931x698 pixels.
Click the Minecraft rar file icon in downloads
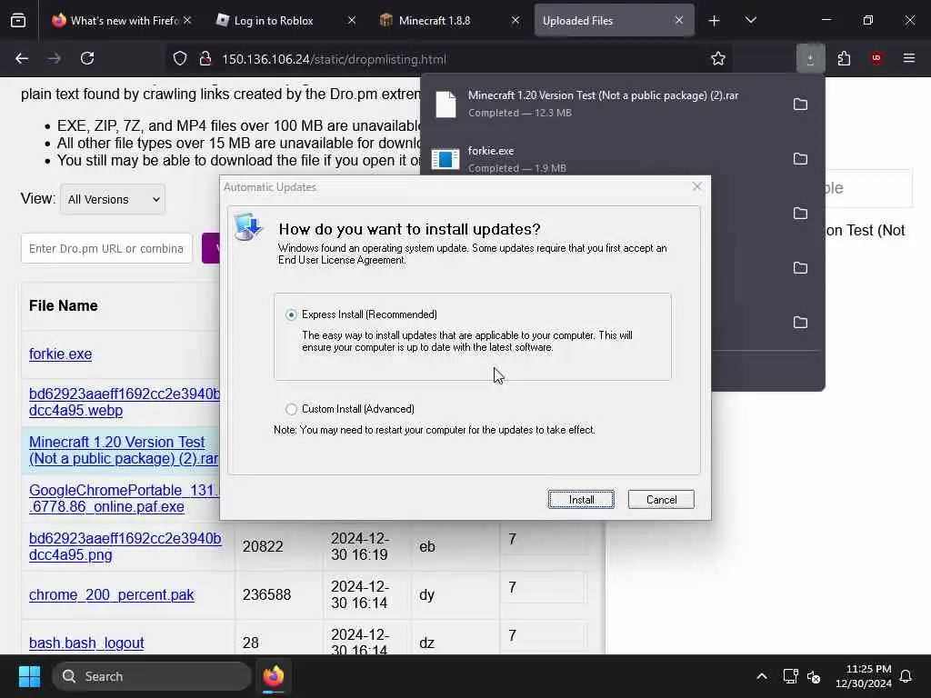[445, 105]
